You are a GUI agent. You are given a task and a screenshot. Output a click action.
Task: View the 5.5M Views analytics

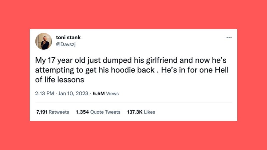[106, 94]
